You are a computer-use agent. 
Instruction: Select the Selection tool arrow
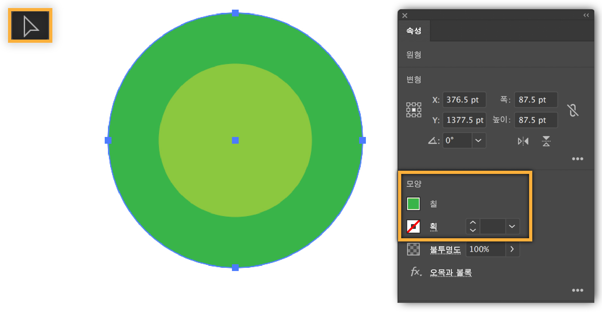[30, 26]
